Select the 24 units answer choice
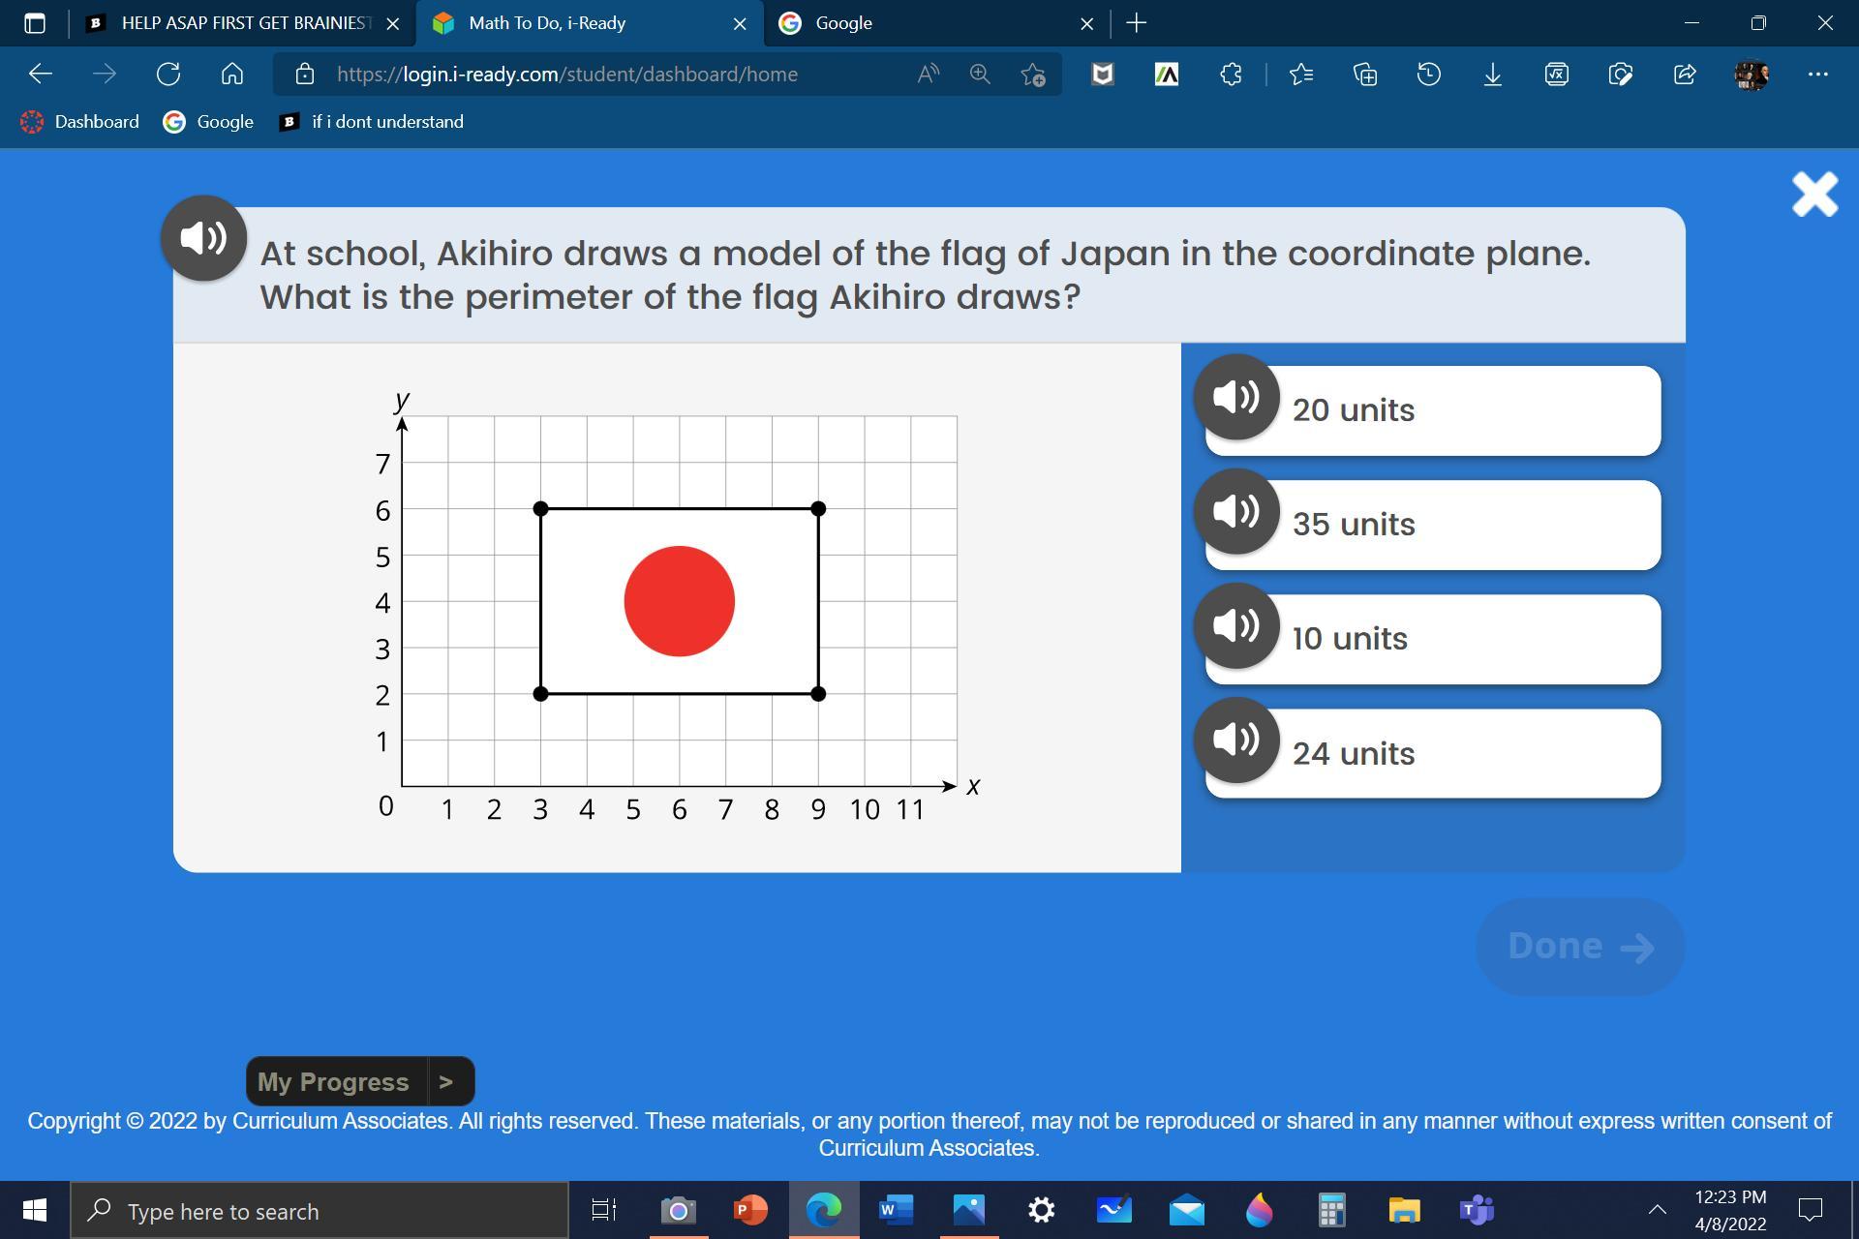The image size is (1859, 1239). click(x=1452, y=754)
